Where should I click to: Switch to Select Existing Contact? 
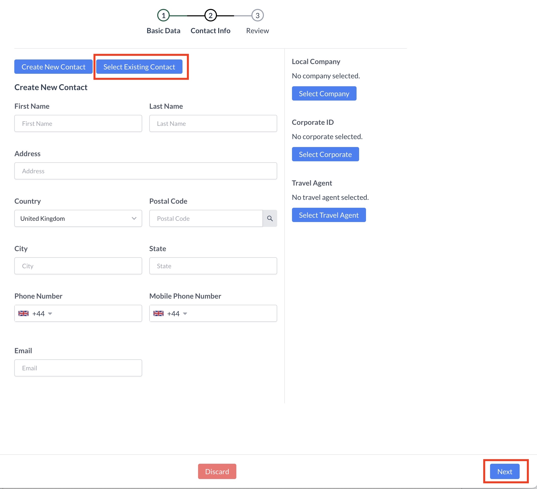pos(139,67)
